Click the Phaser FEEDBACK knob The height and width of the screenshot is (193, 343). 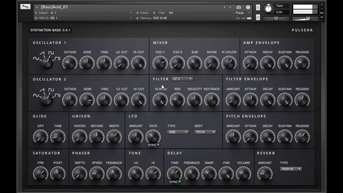click(x=114, y=174)
